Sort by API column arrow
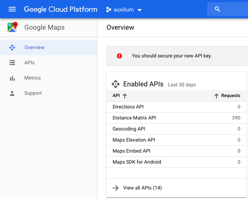248x199 pixels. tap(125, 96)
